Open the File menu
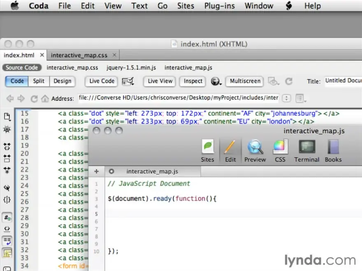The height and width of the screenshot is (271, 362). pos(65,5)
